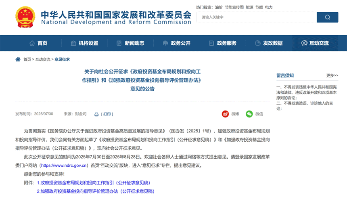
Task: Click the 意见征求 breadcrumb link
Action: point(62,59)
